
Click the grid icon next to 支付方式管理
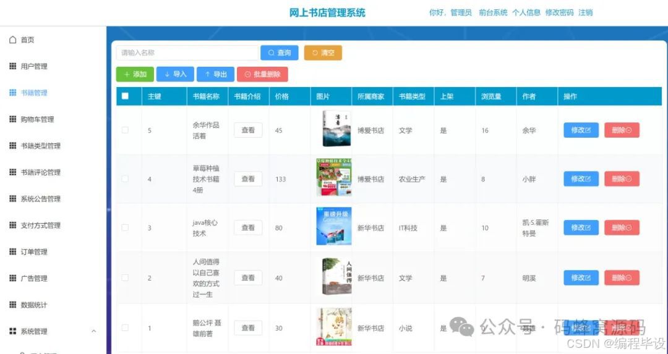tap(13, 225)
